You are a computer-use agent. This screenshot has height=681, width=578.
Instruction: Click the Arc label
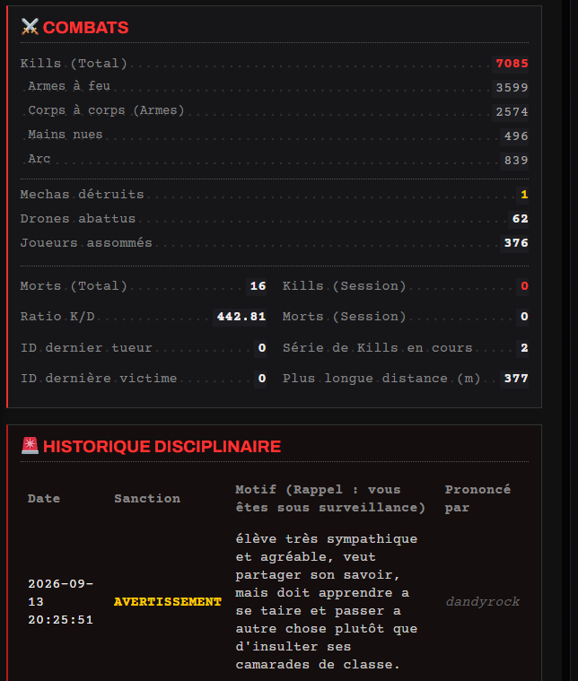click(x=39, y=159)
